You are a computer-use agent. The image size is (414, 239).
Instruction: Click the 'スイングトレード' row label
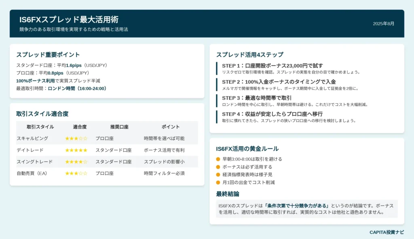pos(35,162)
